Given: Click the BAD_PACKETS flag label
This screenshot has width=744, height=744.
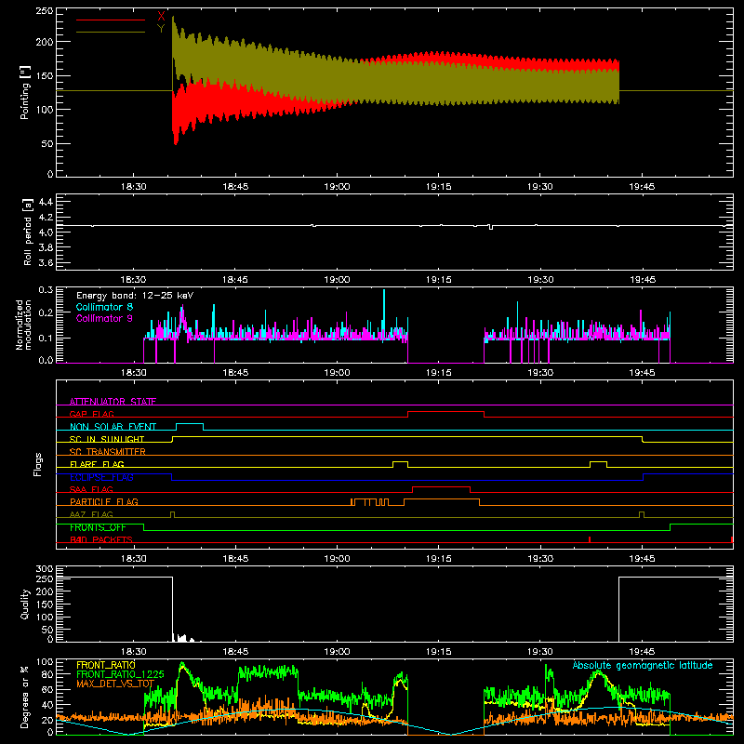Looking at the screenshot, I should click(101, 539).
